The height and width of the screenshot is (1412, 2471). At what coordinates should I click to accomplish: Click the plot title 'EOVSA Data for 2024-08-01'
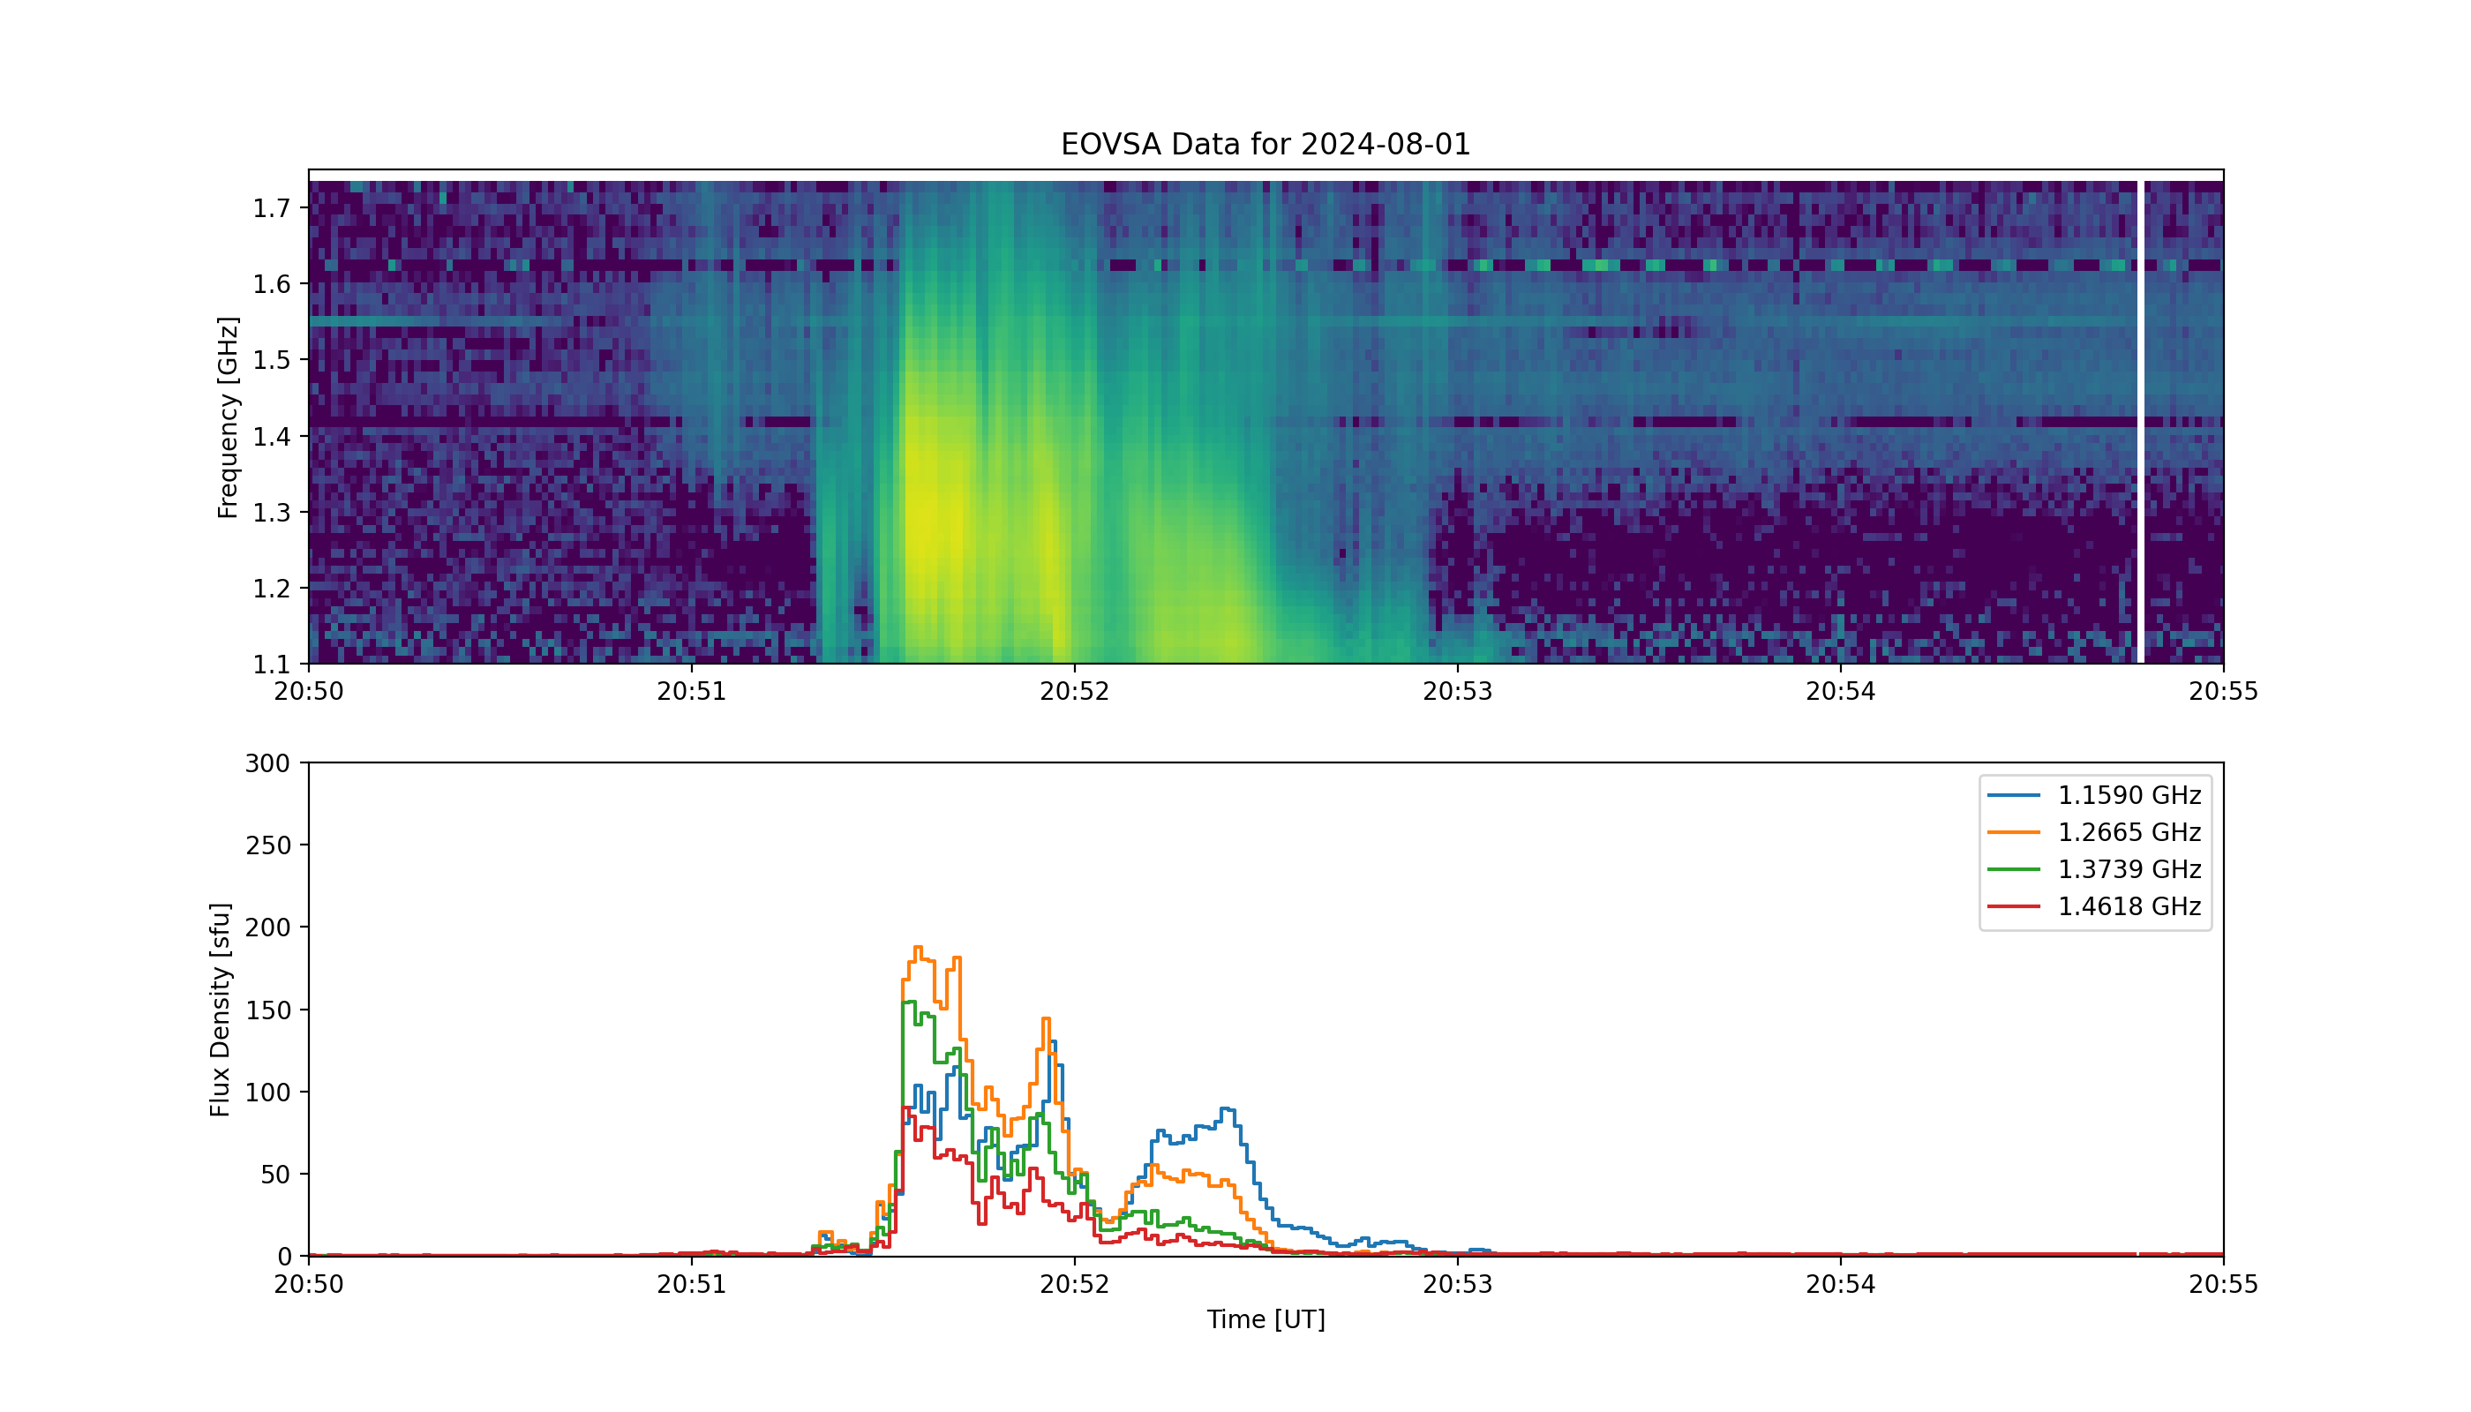1266,145
